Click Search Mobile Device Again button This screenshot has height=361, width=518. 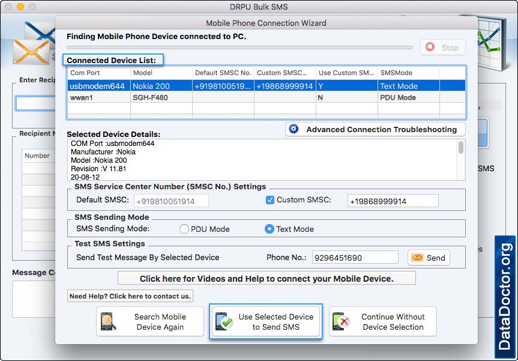coord(150,321)
